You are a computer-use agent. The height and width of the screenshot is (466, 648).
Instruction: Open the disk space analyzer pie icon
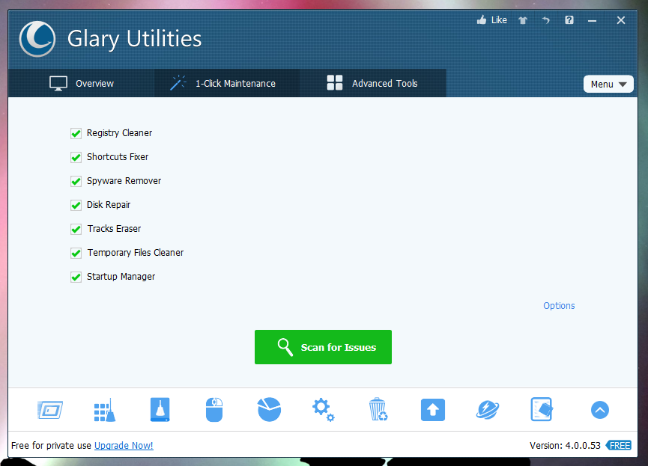[269, 409]
